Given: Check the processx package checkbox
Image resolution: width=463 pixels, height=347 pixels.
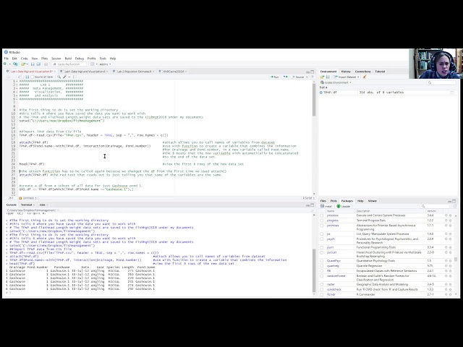Looking at the screenshot, I should 322,215.
